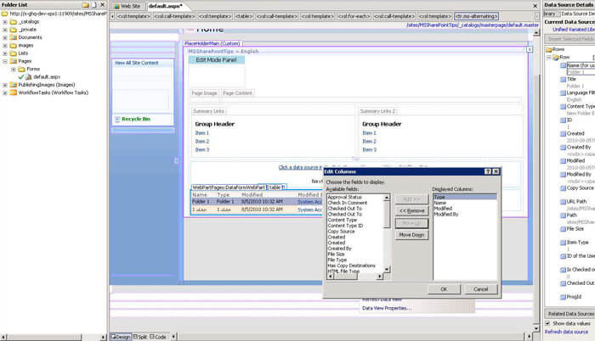
Task: Select the default.aspx document tab
Action: click(x=165, y=6)
